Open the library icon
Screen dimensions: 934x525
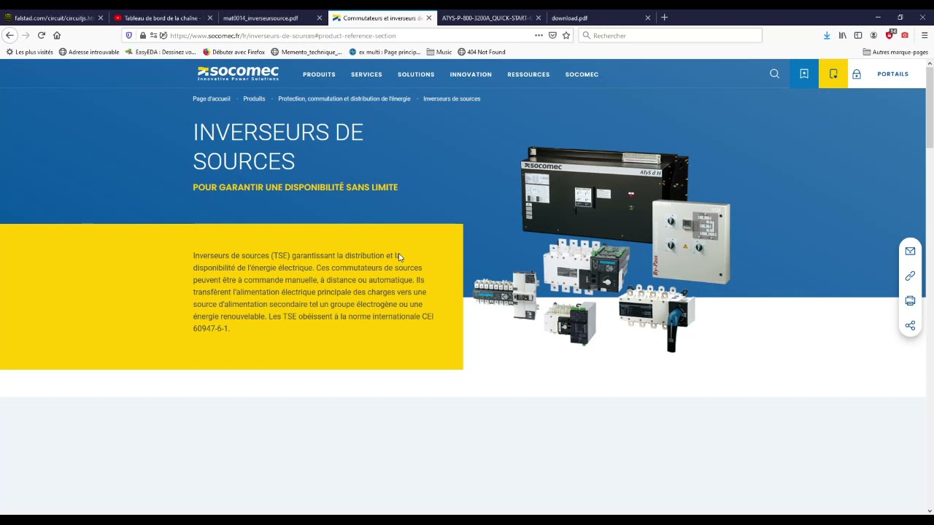(x=843, y=35)
